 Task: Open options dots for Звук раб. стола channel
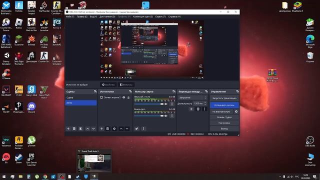172,104
